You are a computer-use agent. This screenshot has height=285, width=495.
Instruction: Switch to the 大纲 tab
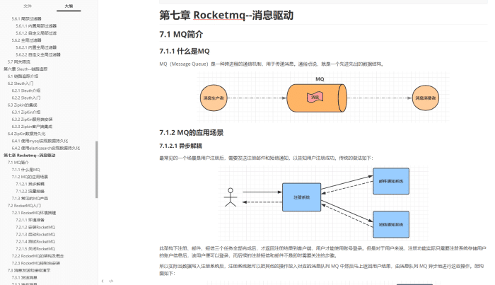[x=69, y=6]
